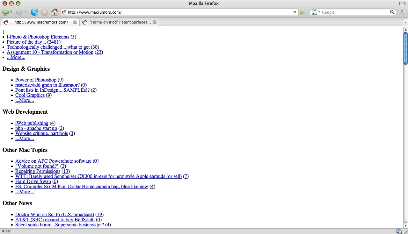Viewport: 408px width, 234px height.
Task: Open rasterize/add grain in Illustrator? link
Action: click(47, 85)
